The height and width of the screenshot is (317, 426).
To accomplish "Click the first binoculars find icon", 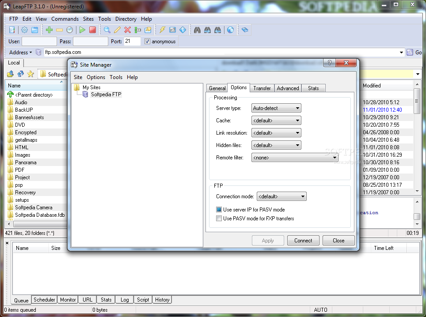I will click(197, 30).
